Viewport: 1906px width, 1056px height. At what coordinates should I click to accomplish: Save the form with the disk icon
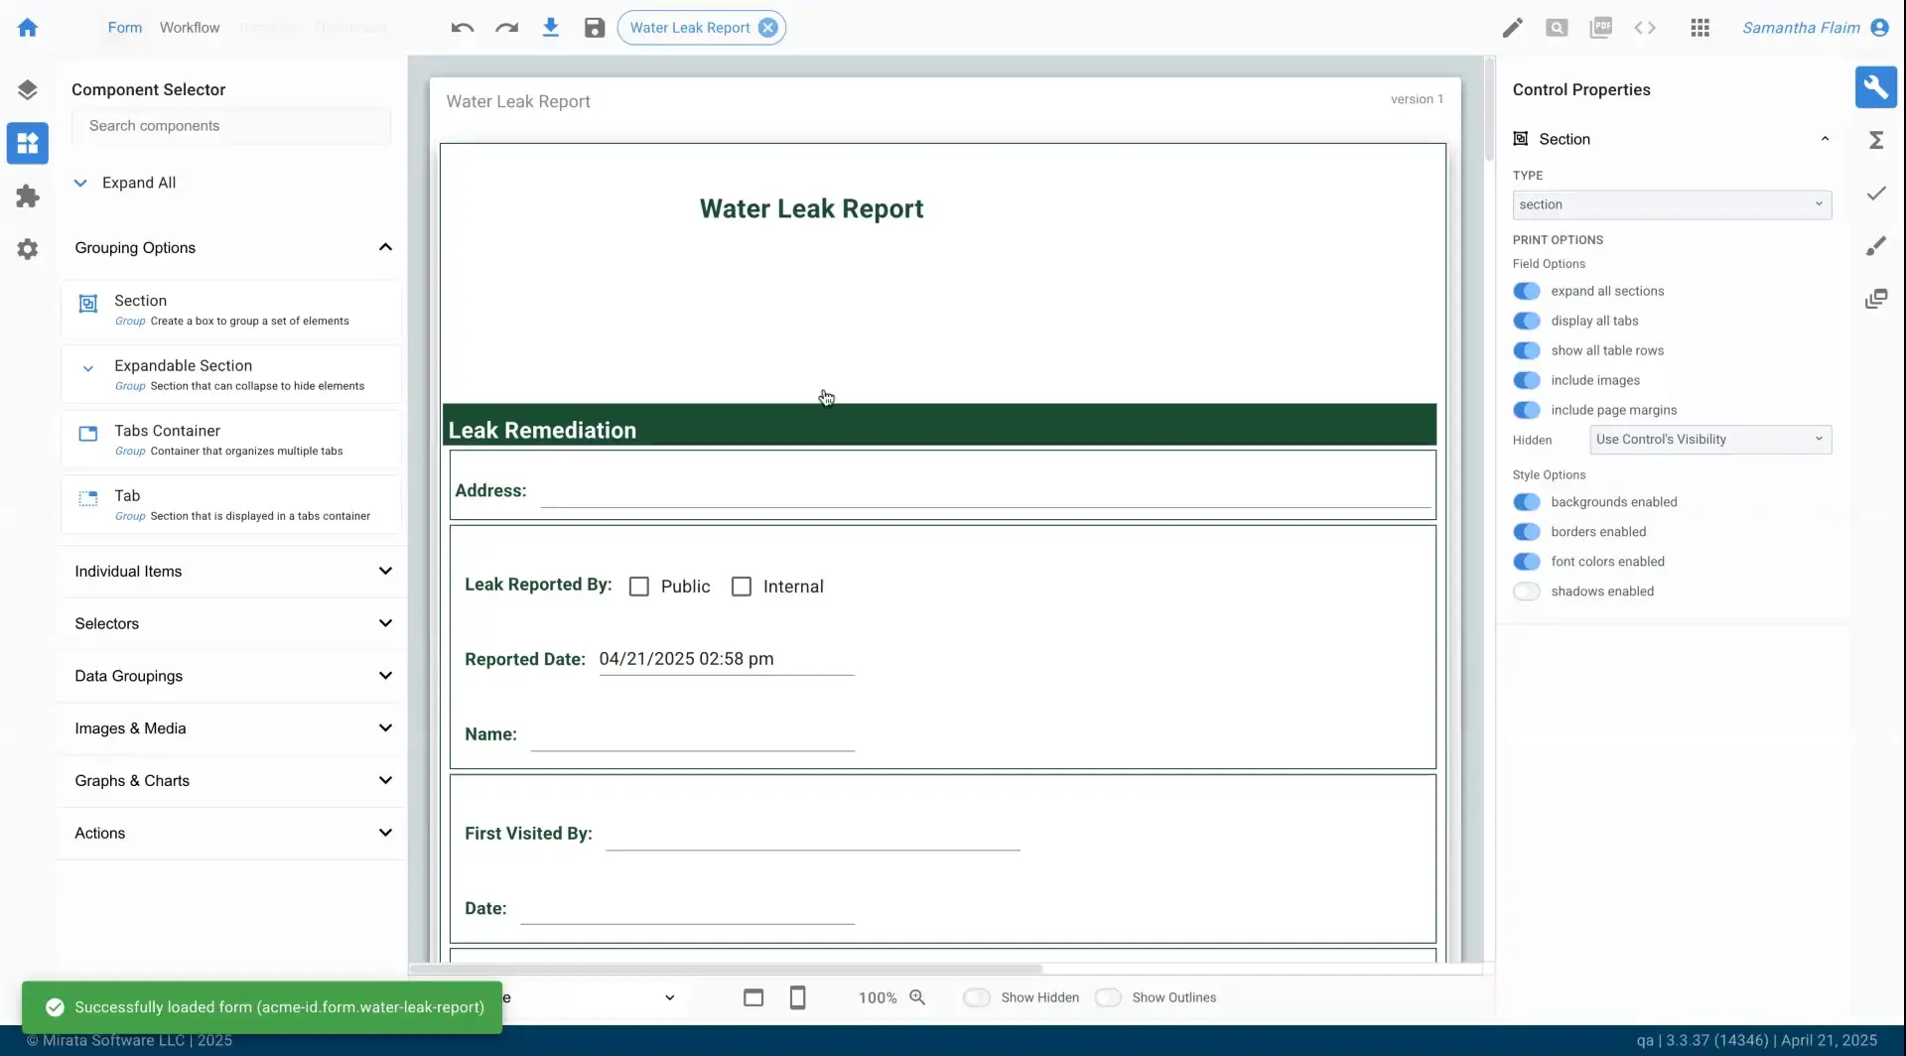tap(594, 28)
